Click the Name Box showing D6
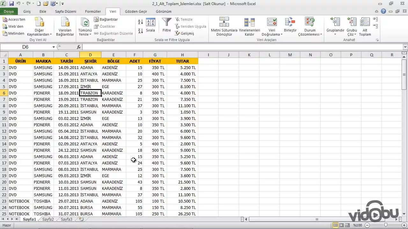408x229 pixels. [x=25, y=47]
